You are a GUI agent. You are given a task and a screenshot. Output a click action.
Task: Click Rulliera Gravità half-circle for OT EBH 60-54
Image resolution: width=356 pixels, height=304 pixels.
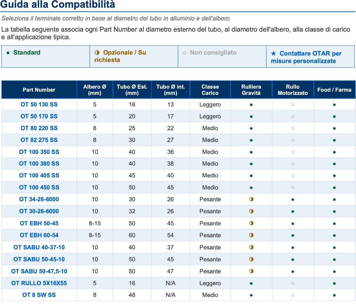251,235
